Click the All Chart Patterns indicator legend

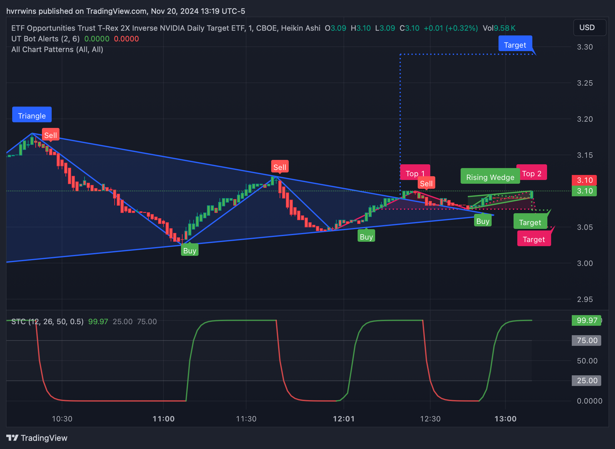tap(57, 50)
